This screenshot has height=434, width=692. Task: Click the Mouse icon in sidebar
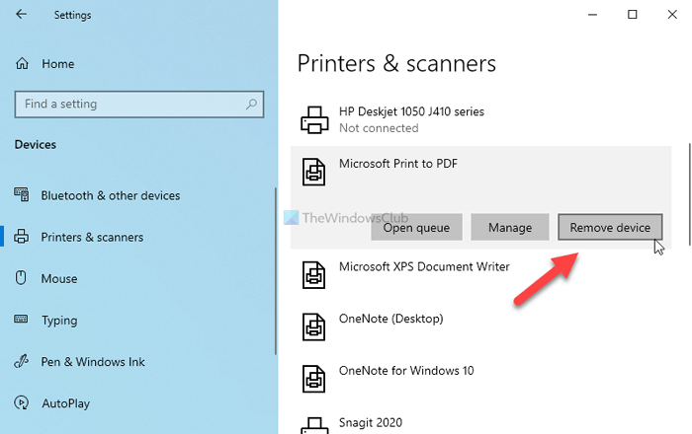coord(22,278)
